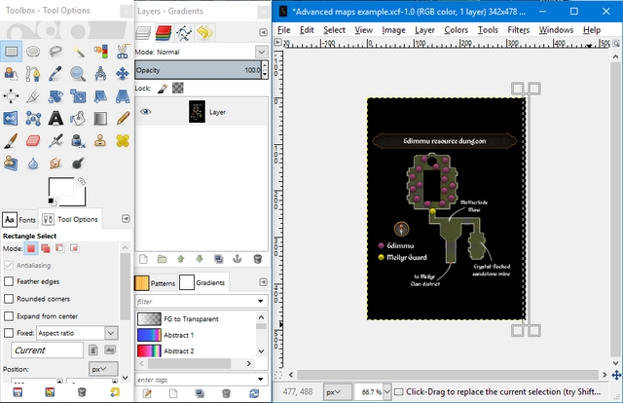Enable the Feather edges checkbox

tap(9, 281)
